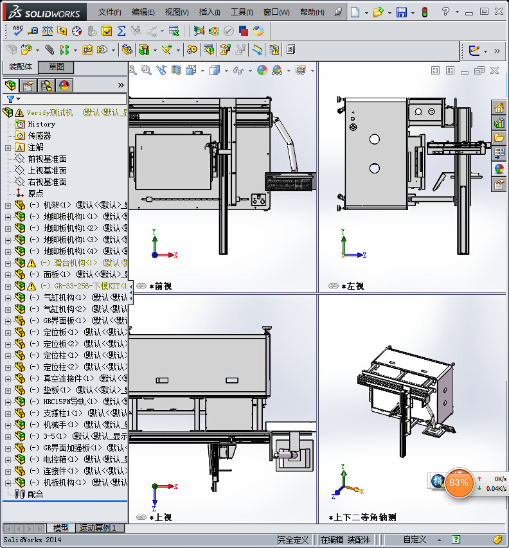The width and height of the screenshot is (509, 548).
Task: Click the ABC spell checker icon
Action: coord(17,31)
